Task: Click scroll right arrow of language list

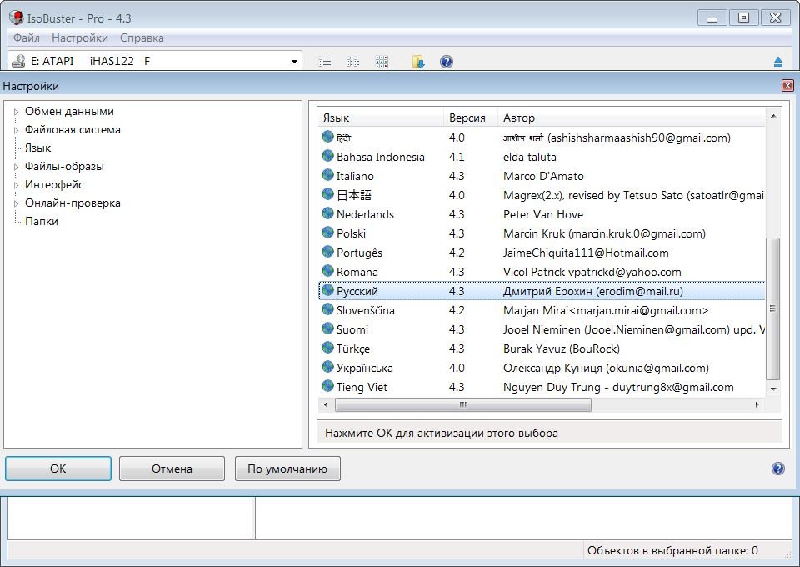Action: (x=757, y=404)
